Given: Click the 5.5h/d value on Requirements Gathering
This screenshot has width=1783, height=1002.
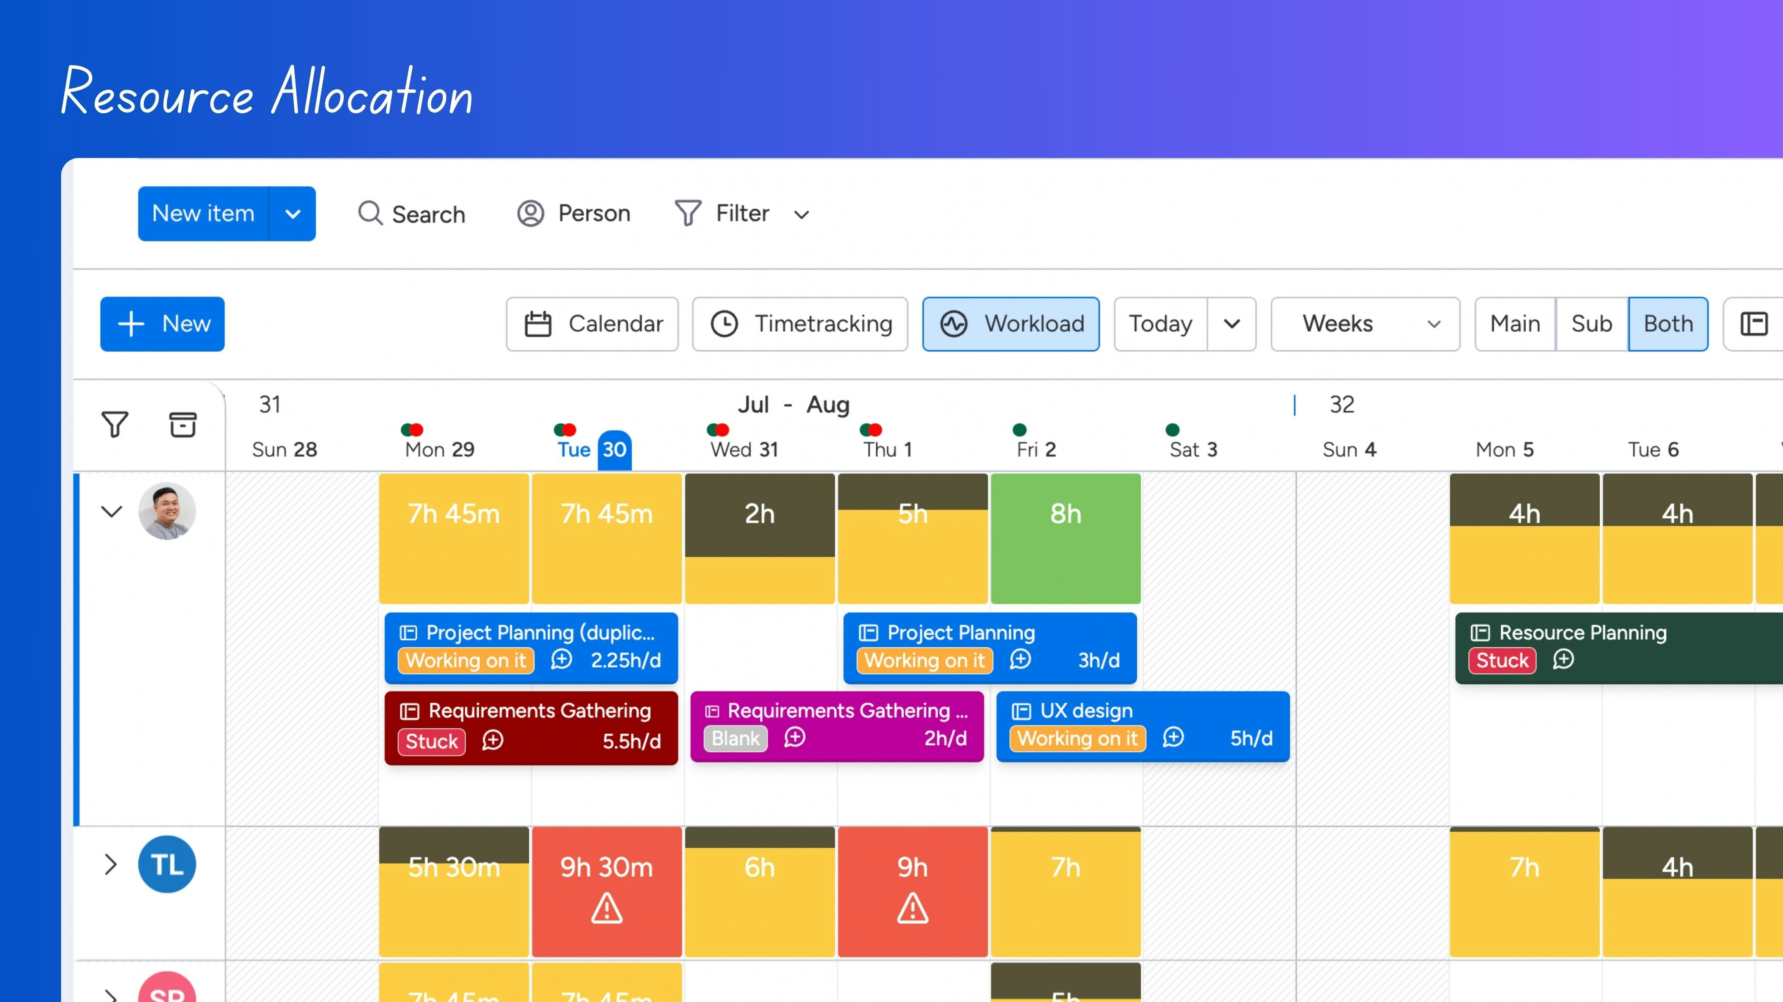Looking at the screenshot, I should pyautogui.click(x=631, y=741).
